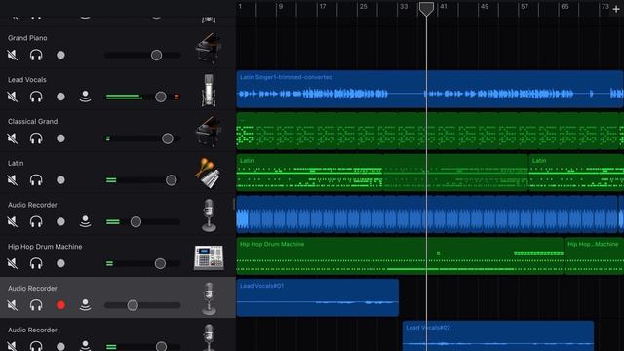Toggle input monitoring on highlighted Audio Recorder track
624x351 pixels.
coord(85,305)
